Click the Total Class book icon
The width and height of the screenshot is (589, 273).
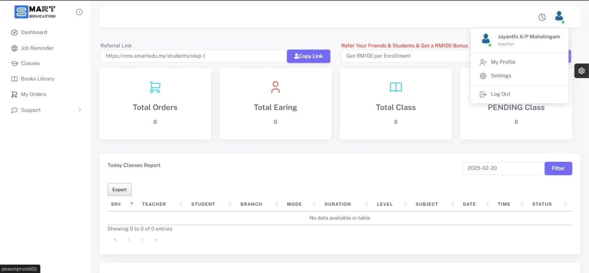coord(396,87)
